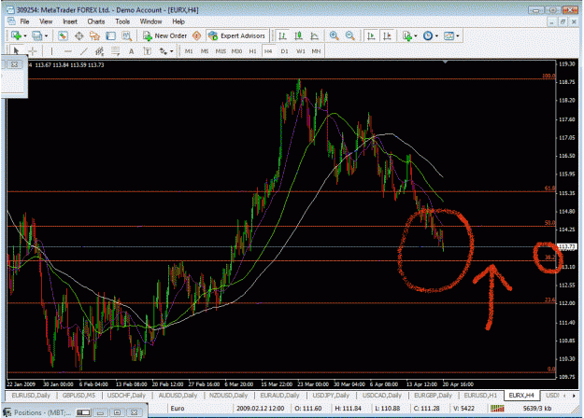Restore the Positions (MBT) minimized window

tap(116, 412)
